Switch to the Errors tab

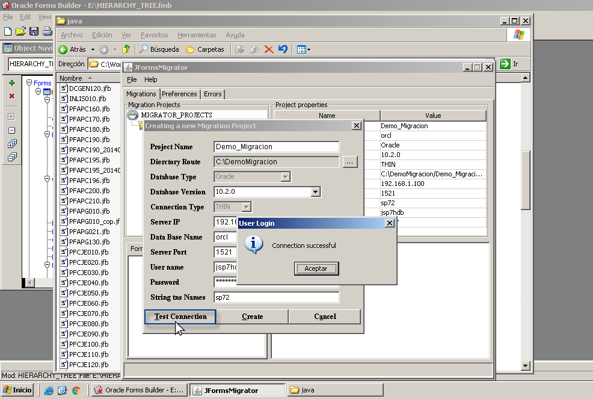pos(212,94)
